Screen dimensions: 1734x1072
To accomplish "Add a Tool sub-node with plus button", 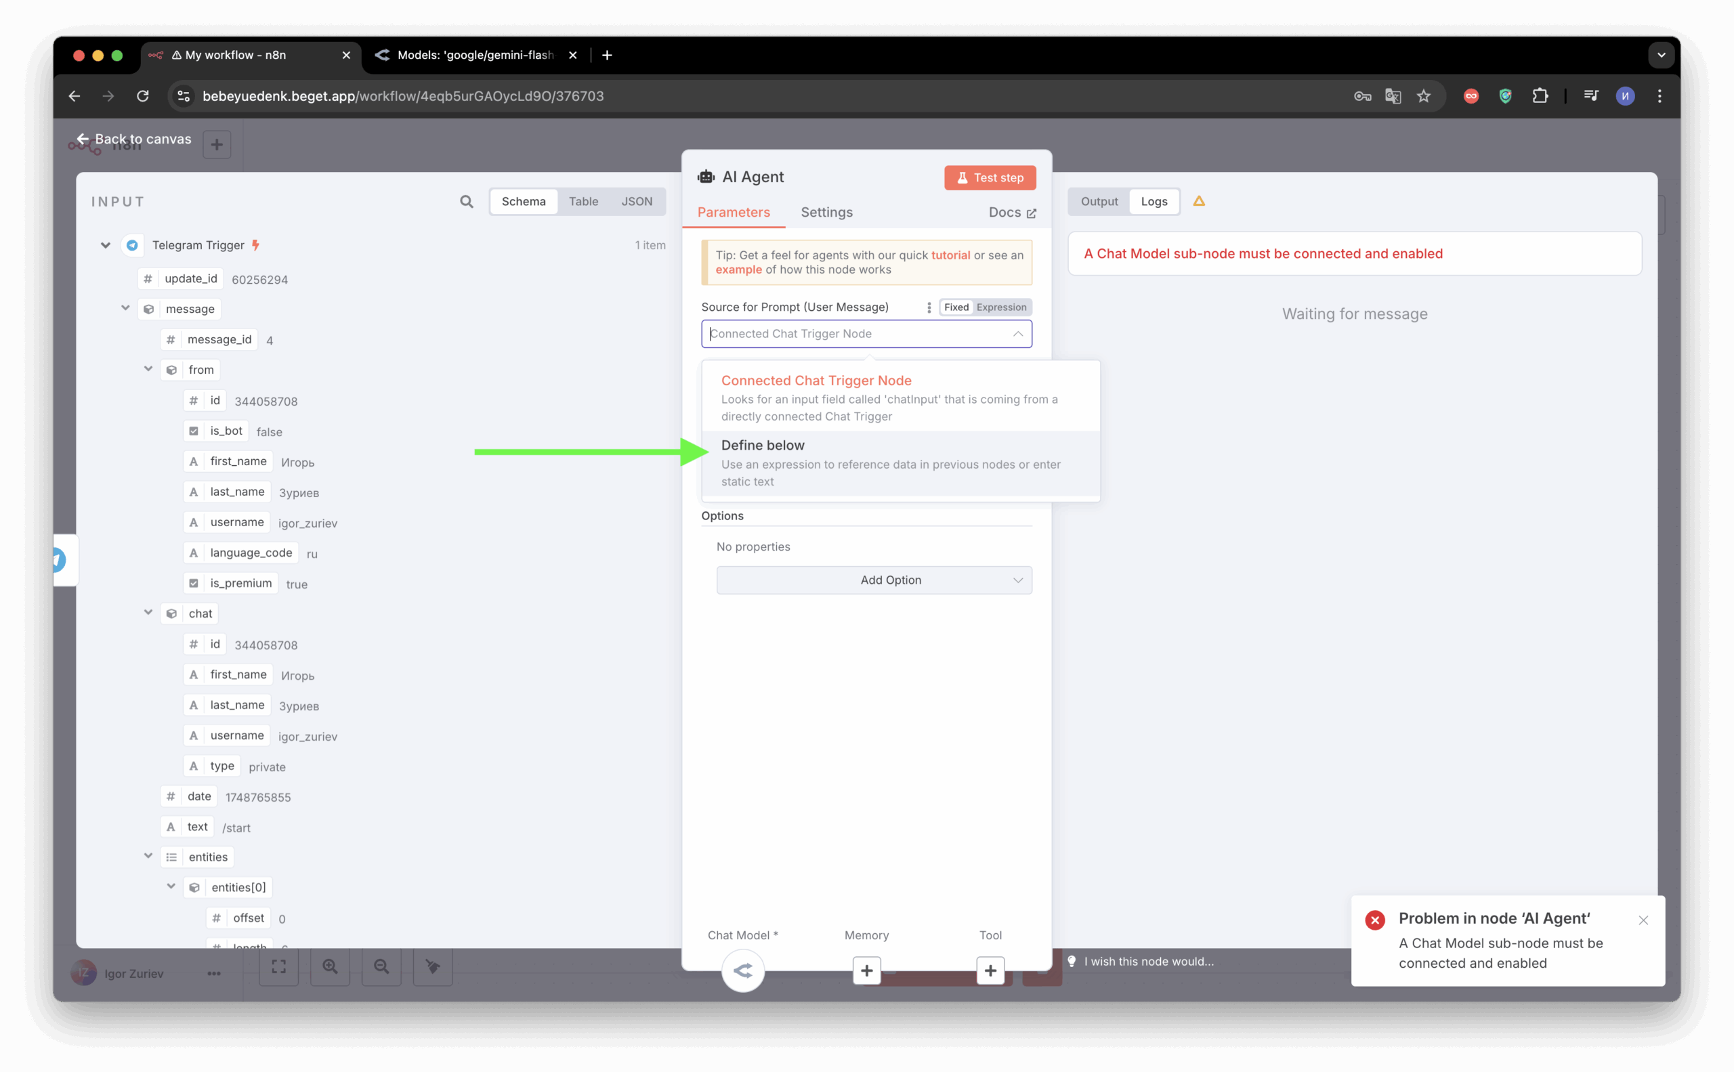I will [990, 970].
